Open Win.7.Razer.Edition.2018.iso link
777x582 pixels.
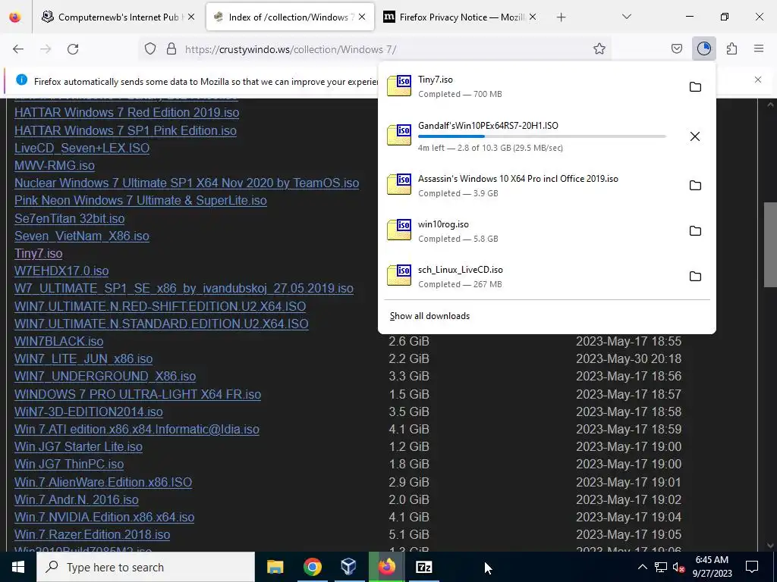click(92, 535)
